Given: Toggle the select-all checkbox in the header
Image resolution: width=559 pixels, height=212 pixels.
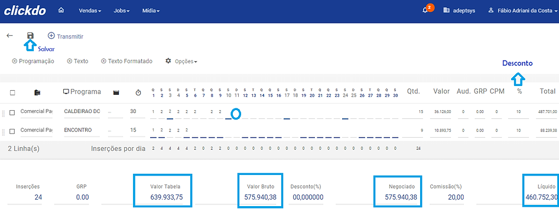Looking at the screenshot, I should pyautogui.click(x=12, y=92).
